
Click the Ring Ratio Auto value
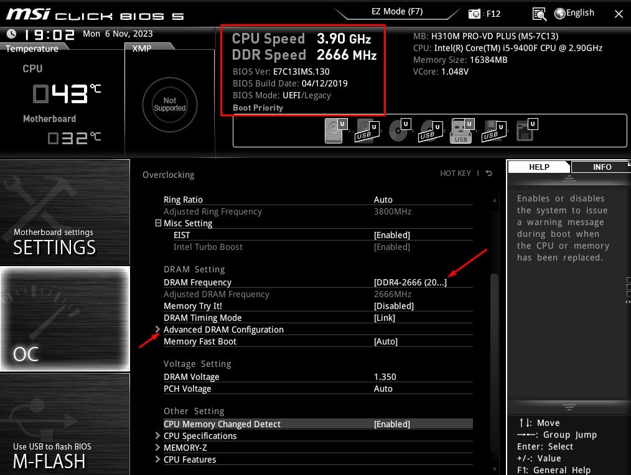383,200
